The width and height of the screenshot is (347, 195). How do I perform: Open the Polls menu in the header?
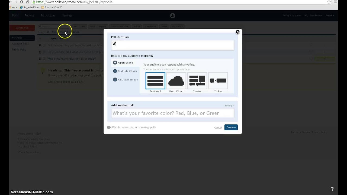point(15,15)
